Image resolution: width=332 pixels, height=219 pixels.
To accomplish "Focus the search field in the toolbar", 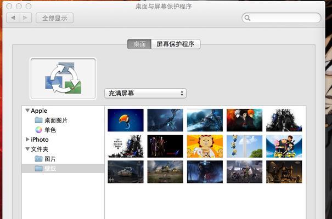I will (x=281, y=18).
